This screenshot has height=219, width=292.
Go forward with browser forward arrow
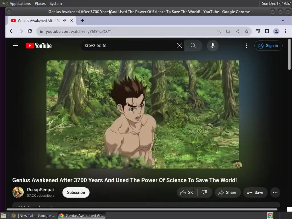[21, 31]
